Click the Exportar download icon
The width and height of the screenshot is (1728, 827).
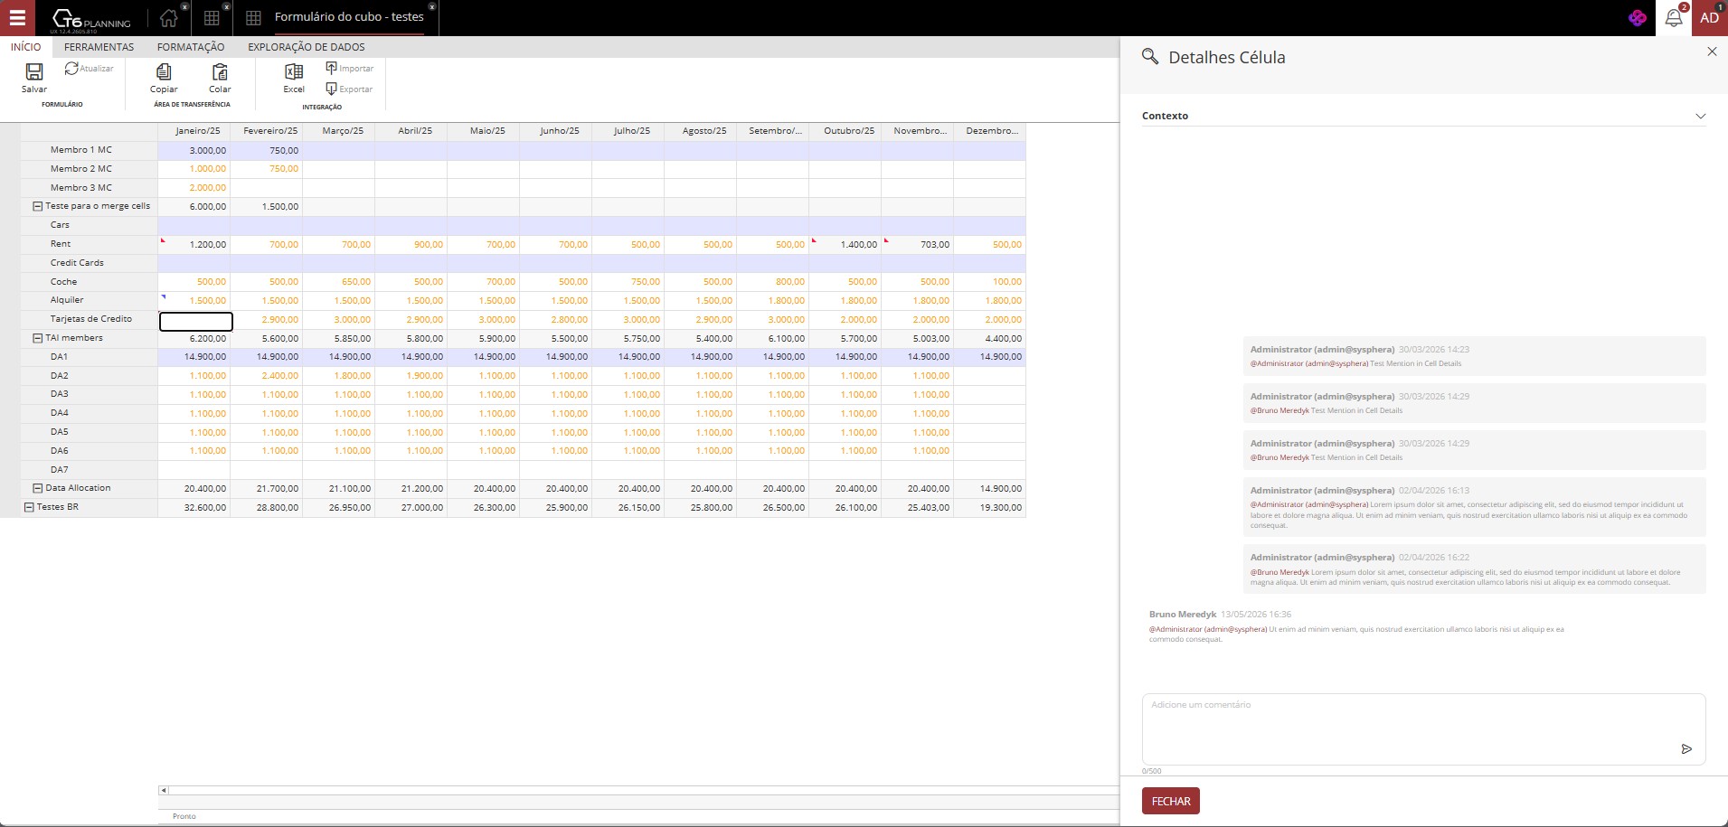tap(331, 89)
